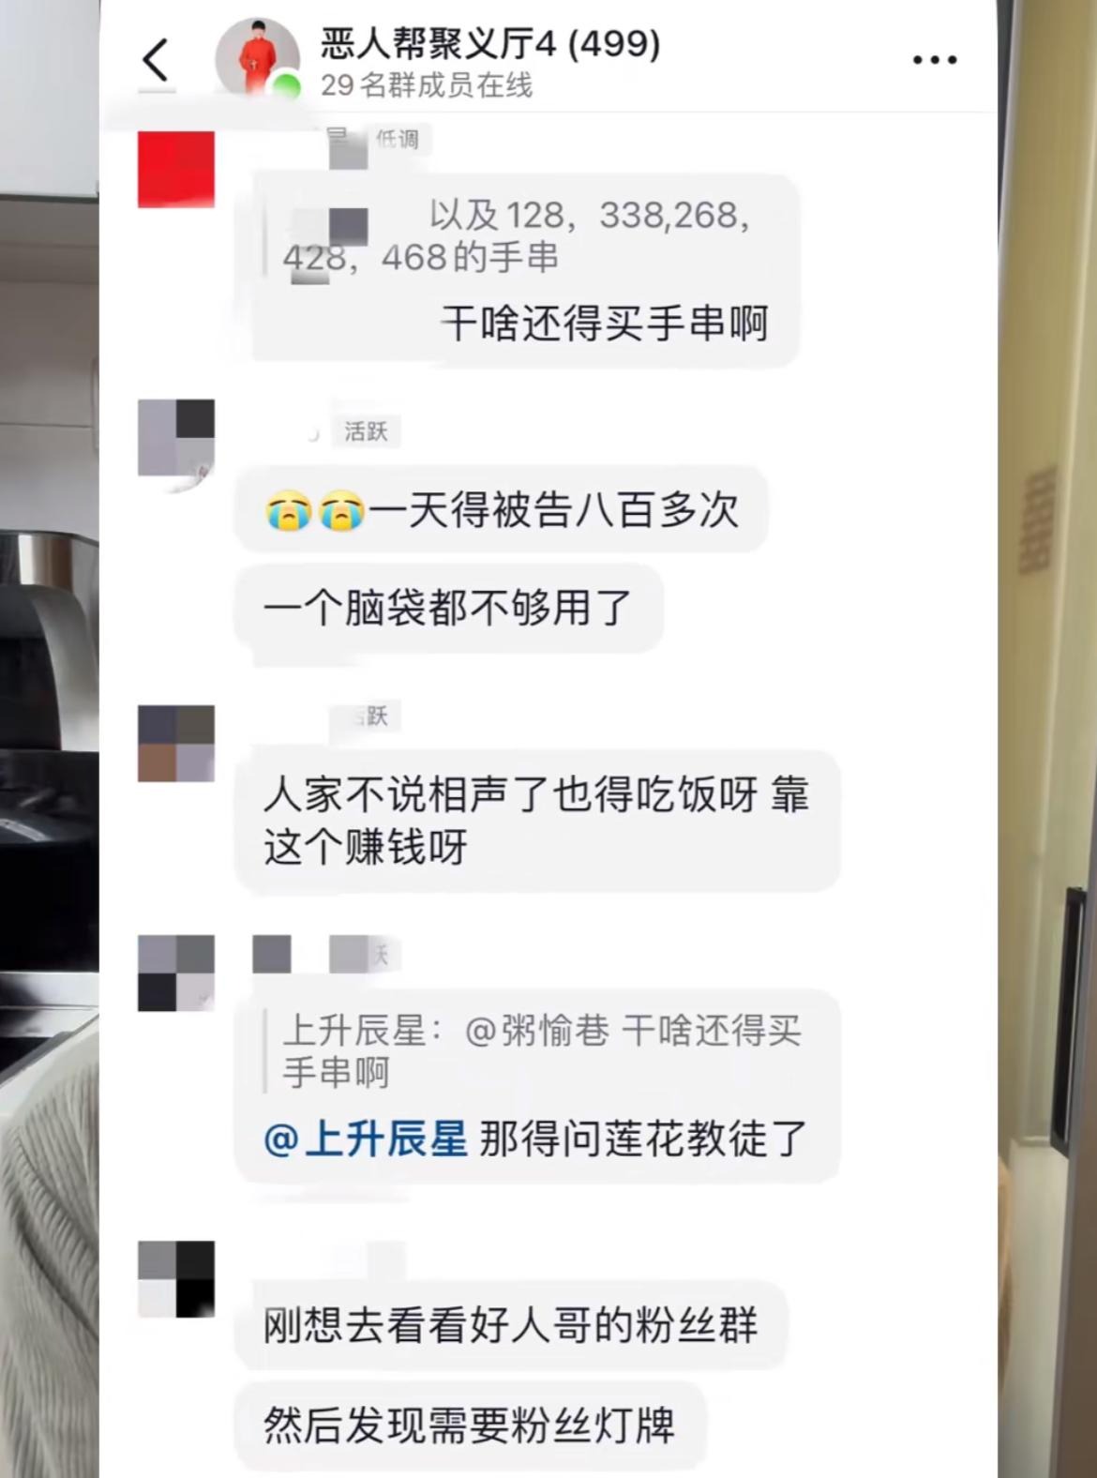Tap the 低调 badge label
1097x1478 pixels.
point(397,139)
